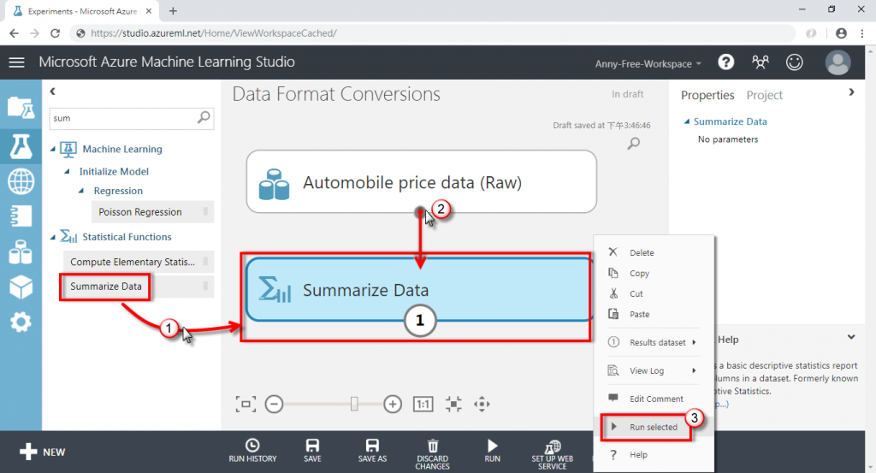The height and width of the screenshot is (473, 876).
Task: Collapse the Initialize Model tree node
Action: pyautogui.click(x=67, y=171)
